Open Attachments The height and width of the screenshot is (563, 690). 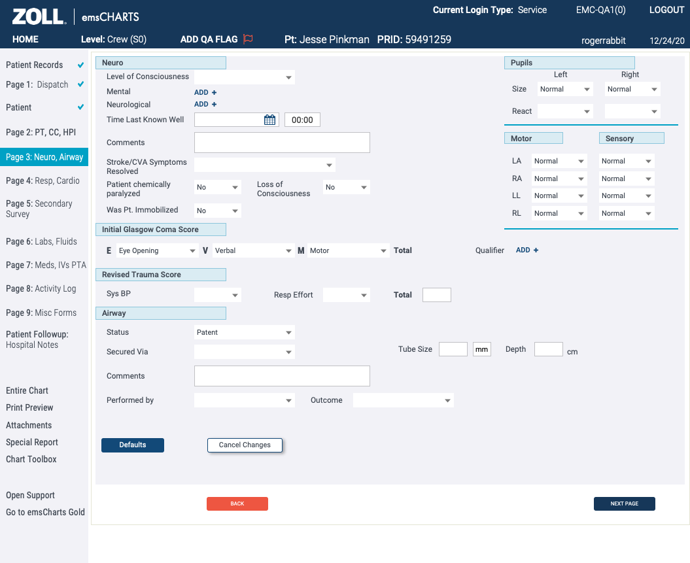click(x=29, y=425)
